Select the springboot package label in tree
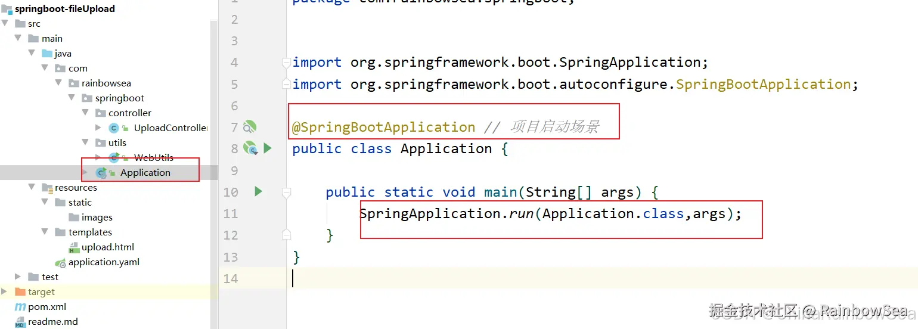The height and width of the screenshot is (329, 918). pos(120,98)
